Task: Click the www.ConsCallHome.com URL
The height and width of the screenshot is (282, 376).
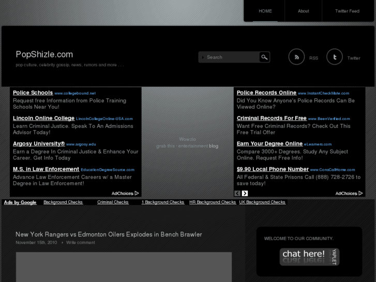Action: click(x=333, y=170)
